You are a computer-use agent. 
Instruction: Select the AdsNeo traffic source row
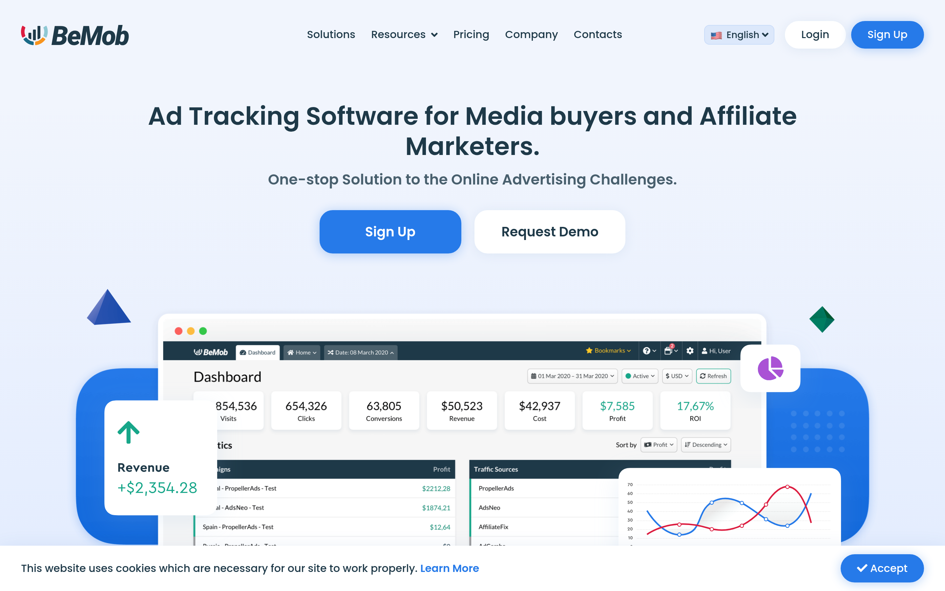(x=544, y=508)
